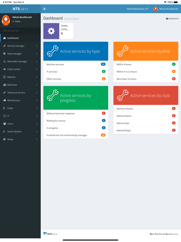Viewport: 181px width, 242px height.
Task: Select the Admiral Ishrana club row
Action: point(146,109)
